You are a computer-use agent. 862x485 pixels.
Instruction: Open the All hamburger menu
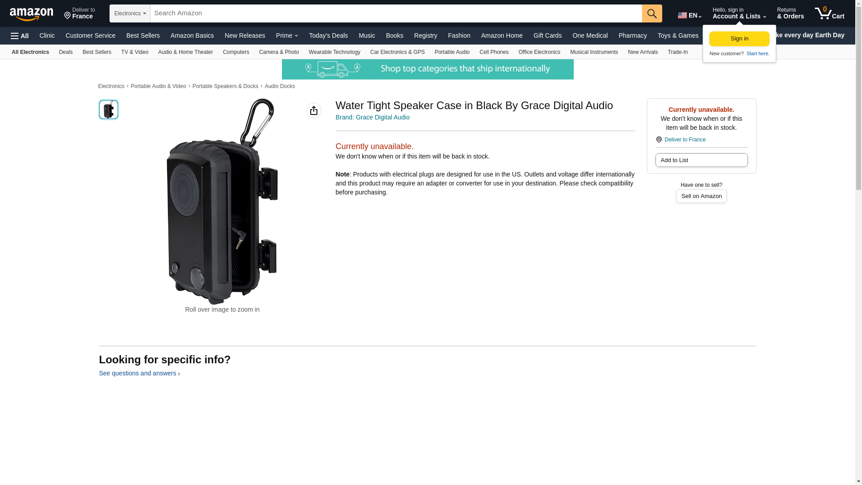point(20,36)
